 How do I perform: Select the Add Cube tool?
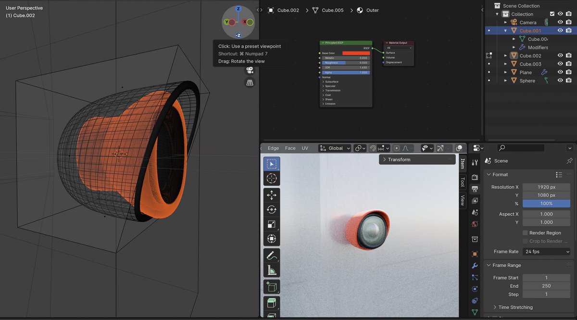pos(272,287)
